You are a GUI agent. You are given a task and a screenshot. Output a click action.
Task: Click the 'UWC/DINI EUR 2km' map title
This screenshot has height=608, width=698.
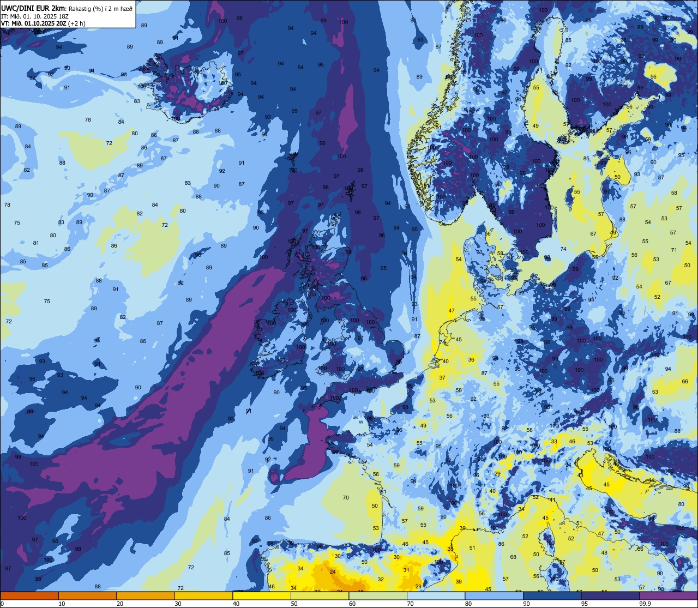[x=33, y=8]
